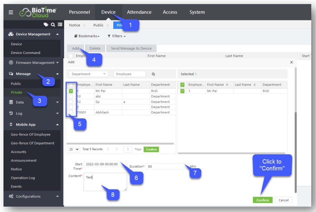Click the hamburger menu icon beside BioTime logo
This screenshot has height=212, width=316.
(11, 12)
